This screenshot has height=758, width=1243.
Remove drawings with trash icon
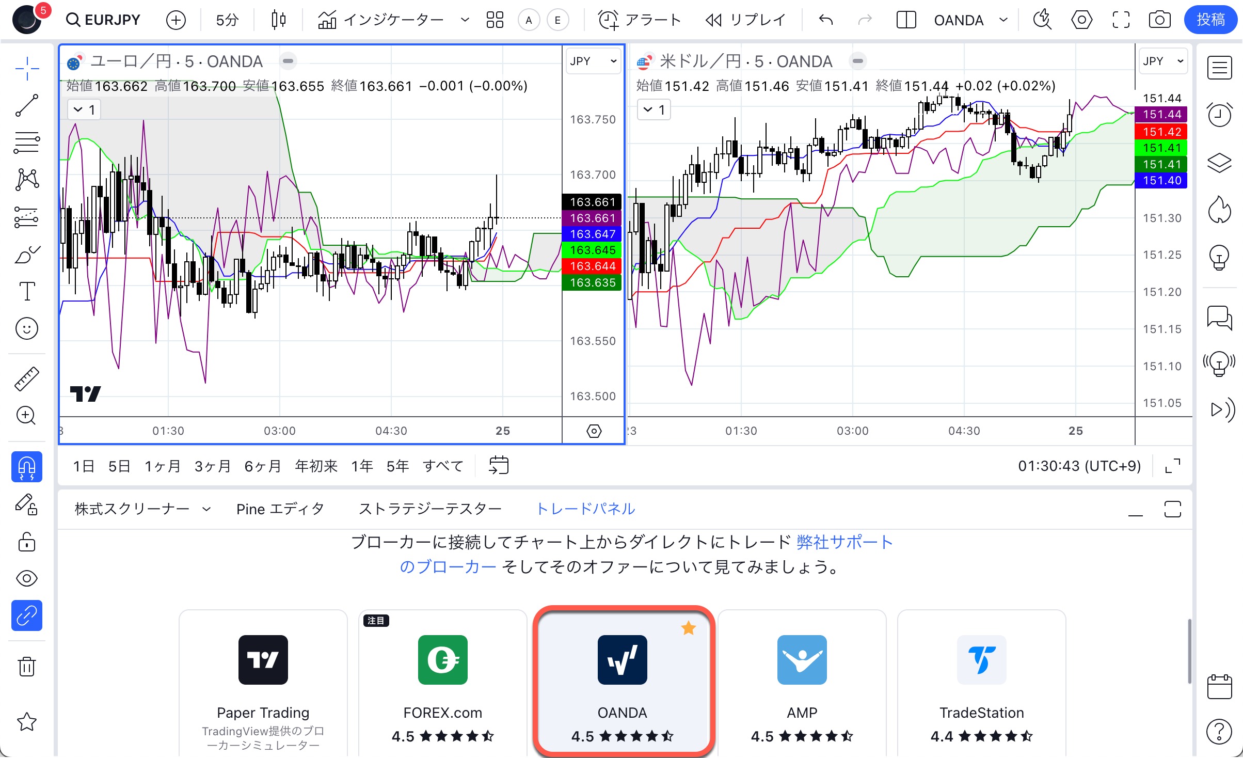27,666
